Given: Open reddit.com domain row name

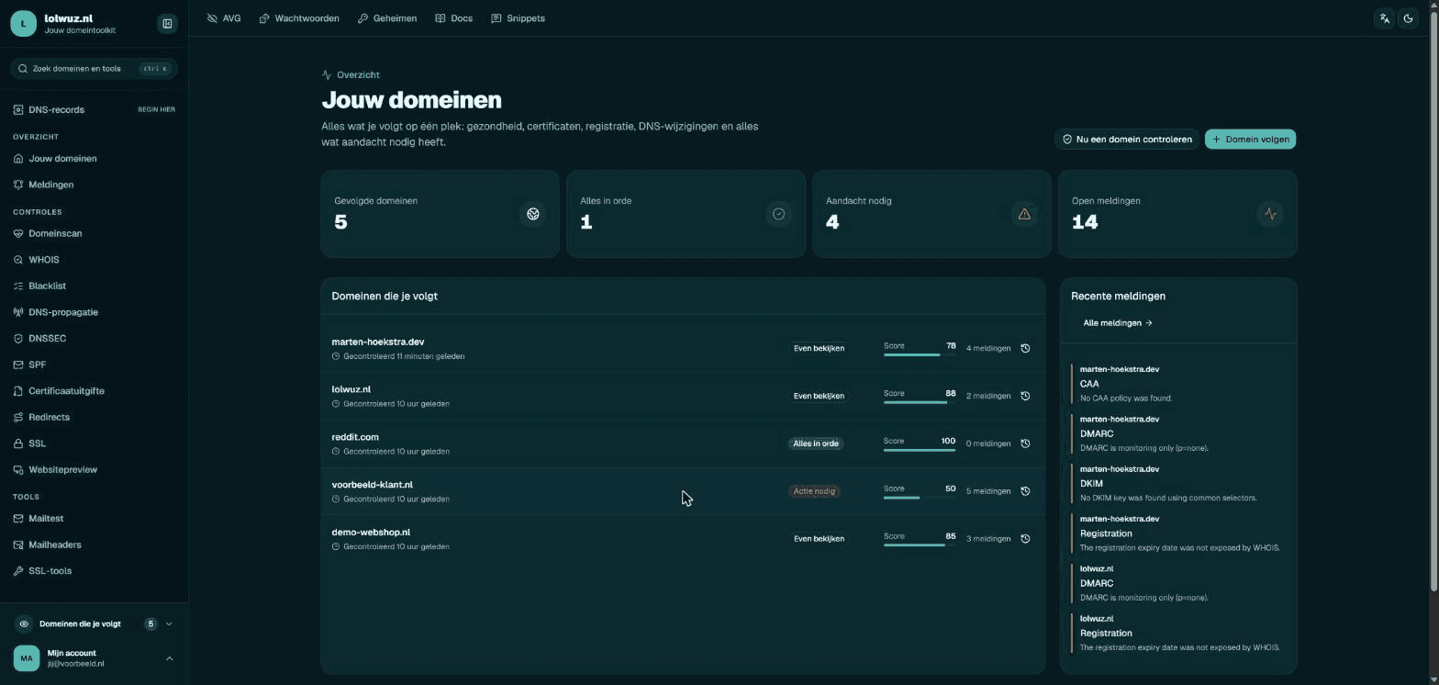Looking at the screenshot, I should [355, 437].
